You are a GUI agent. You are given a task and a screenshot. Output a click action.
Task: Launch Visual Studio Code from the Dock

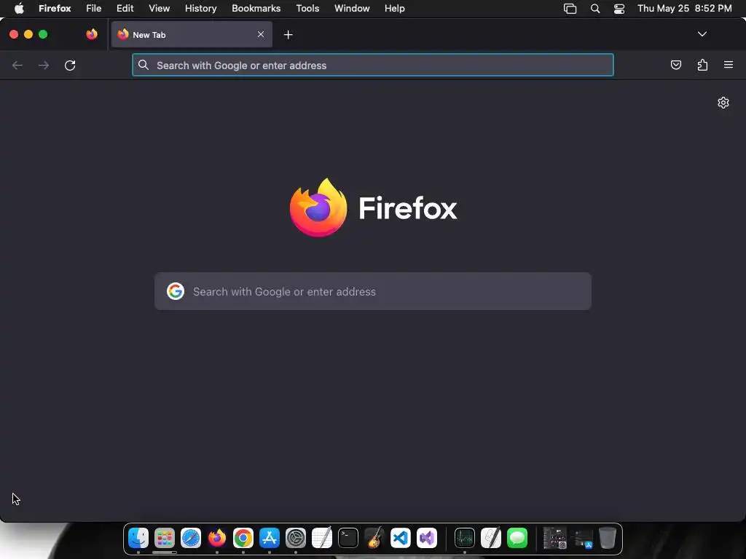point(401,538)
